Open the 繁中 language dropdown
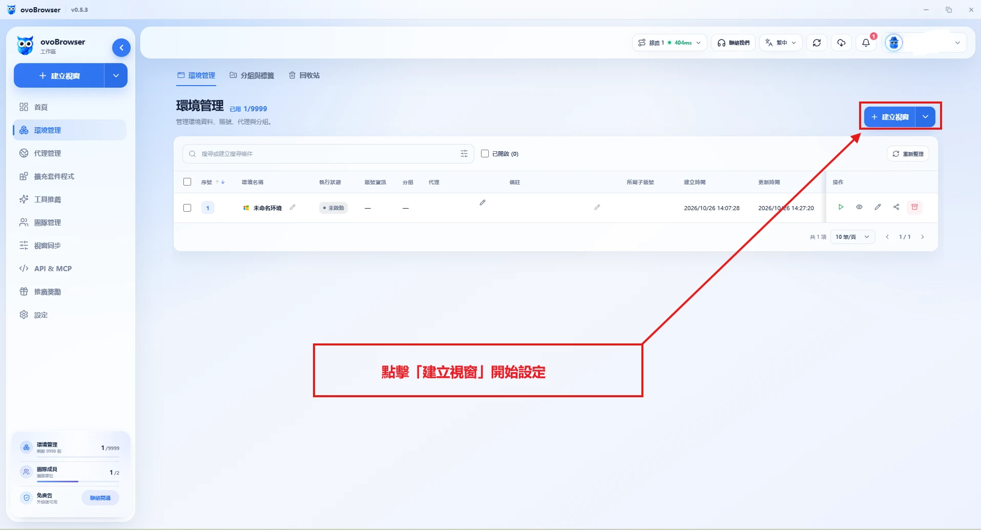The image size is (981, 530). pyautogui.click(x=781, y=43)
